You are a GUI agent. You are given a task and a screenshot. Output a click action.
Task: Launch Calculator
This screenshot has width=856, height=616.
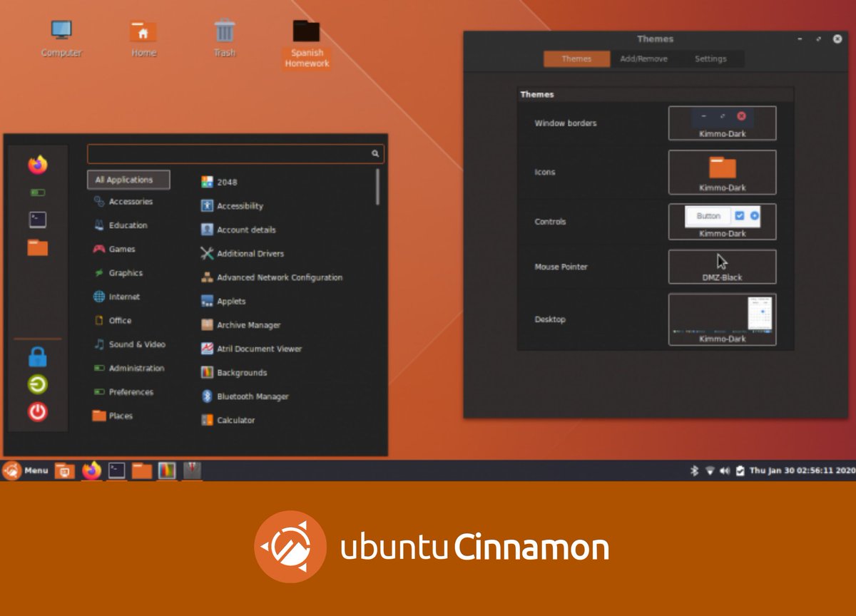(x=228, y=420)
